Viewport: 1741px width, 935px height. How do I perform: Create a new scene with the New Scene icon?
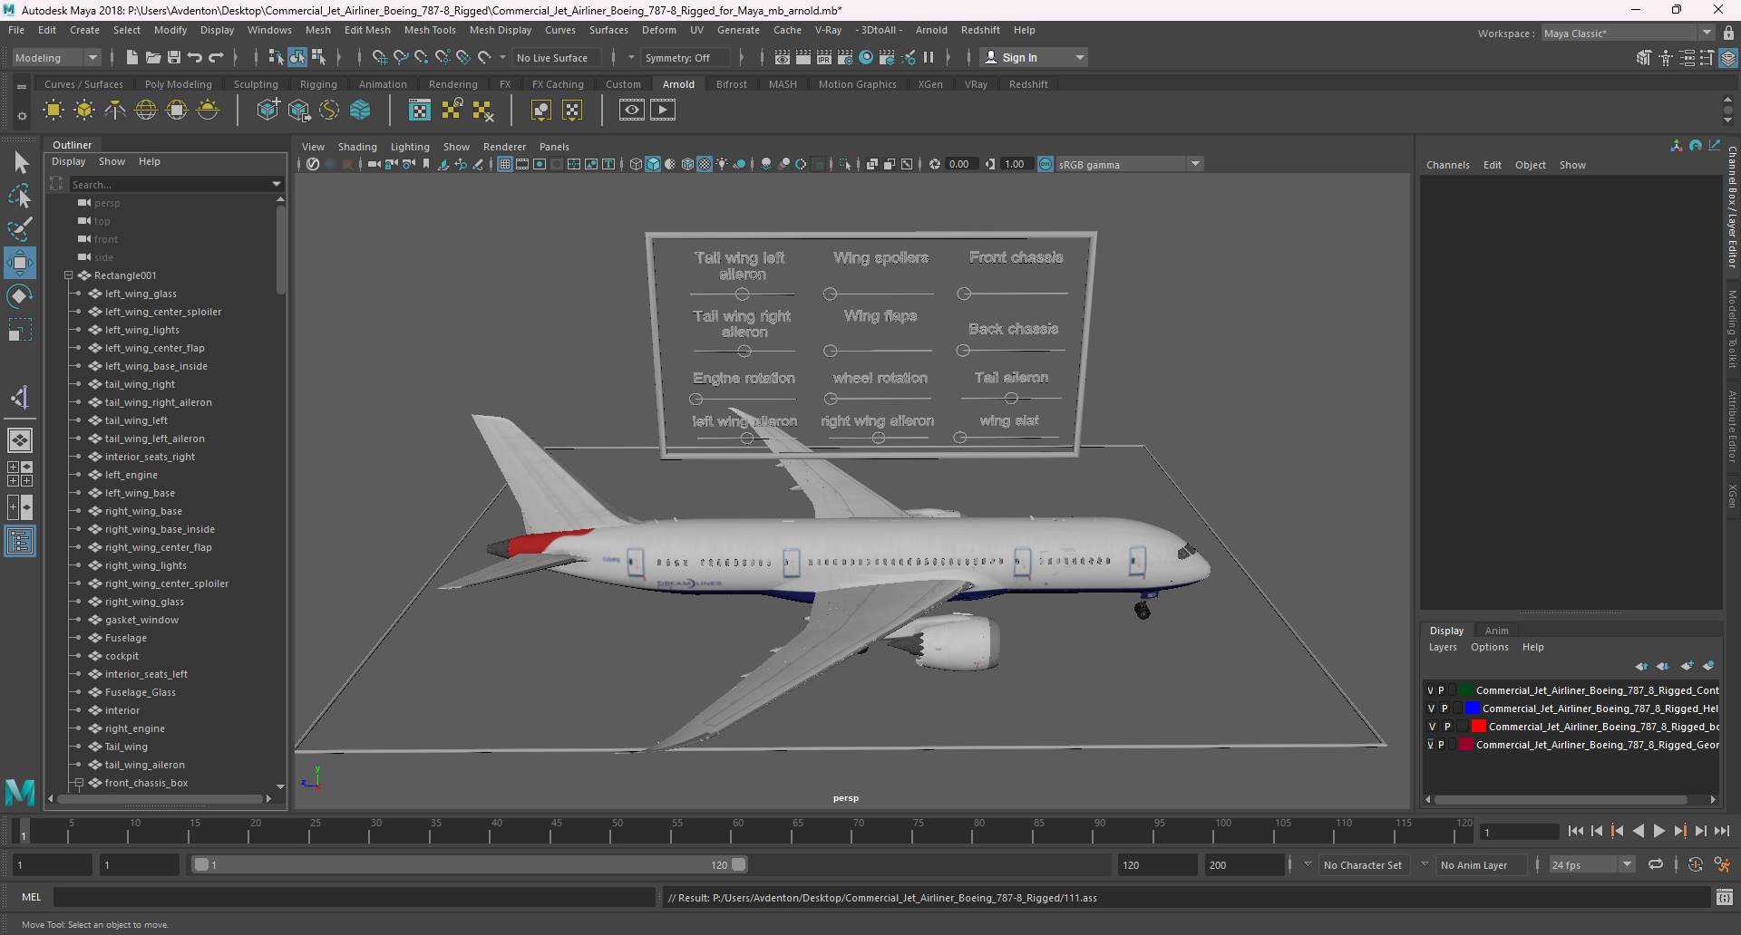point(131,57)
